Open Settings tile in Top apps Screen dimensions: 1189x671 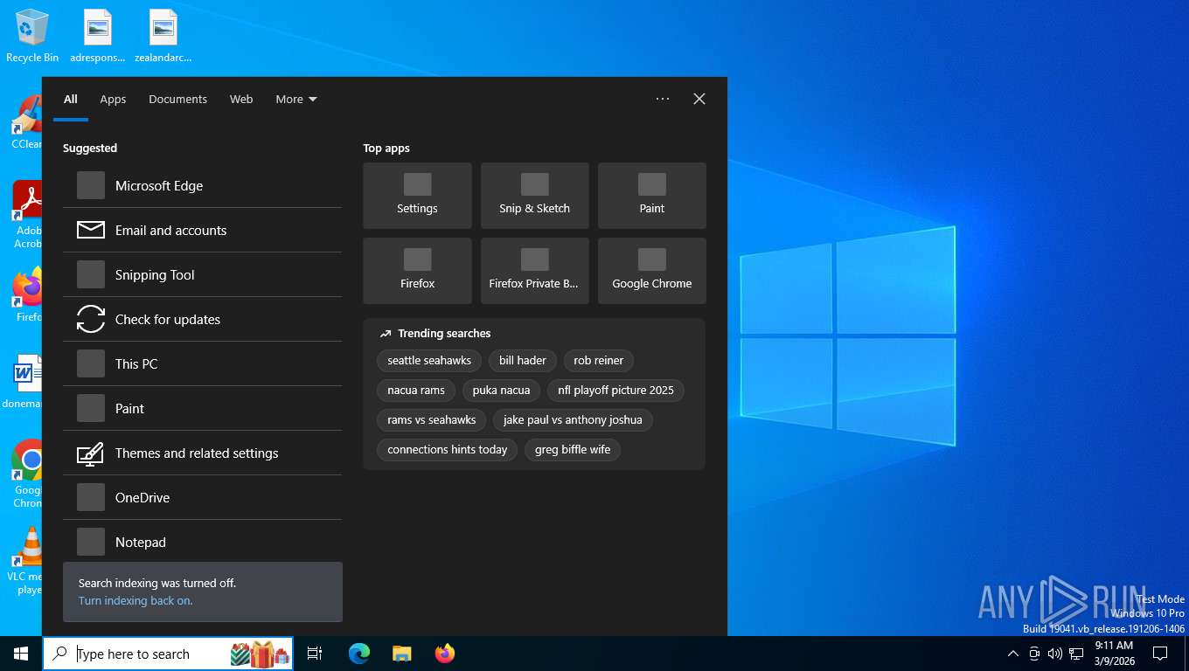(417, 196)
